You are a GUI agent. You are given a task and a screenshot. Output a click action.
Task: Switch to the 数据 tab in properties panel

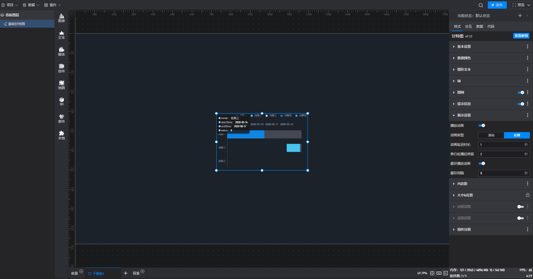click(479, 27)
